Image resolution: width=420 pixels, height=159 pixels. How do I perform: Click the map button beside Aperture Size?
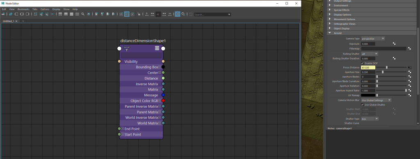click(409, 72)
